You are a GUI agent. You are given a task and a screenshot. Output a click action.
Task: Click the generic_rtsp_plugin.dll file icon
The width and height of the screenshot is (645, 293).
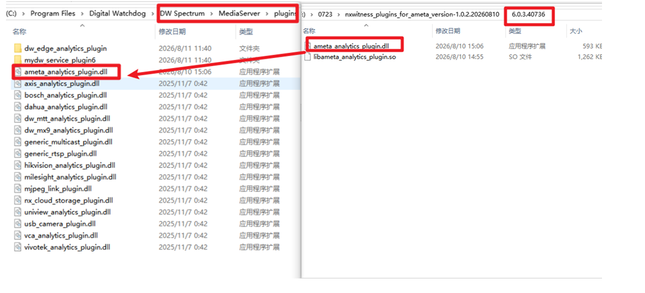coord(17,154)
